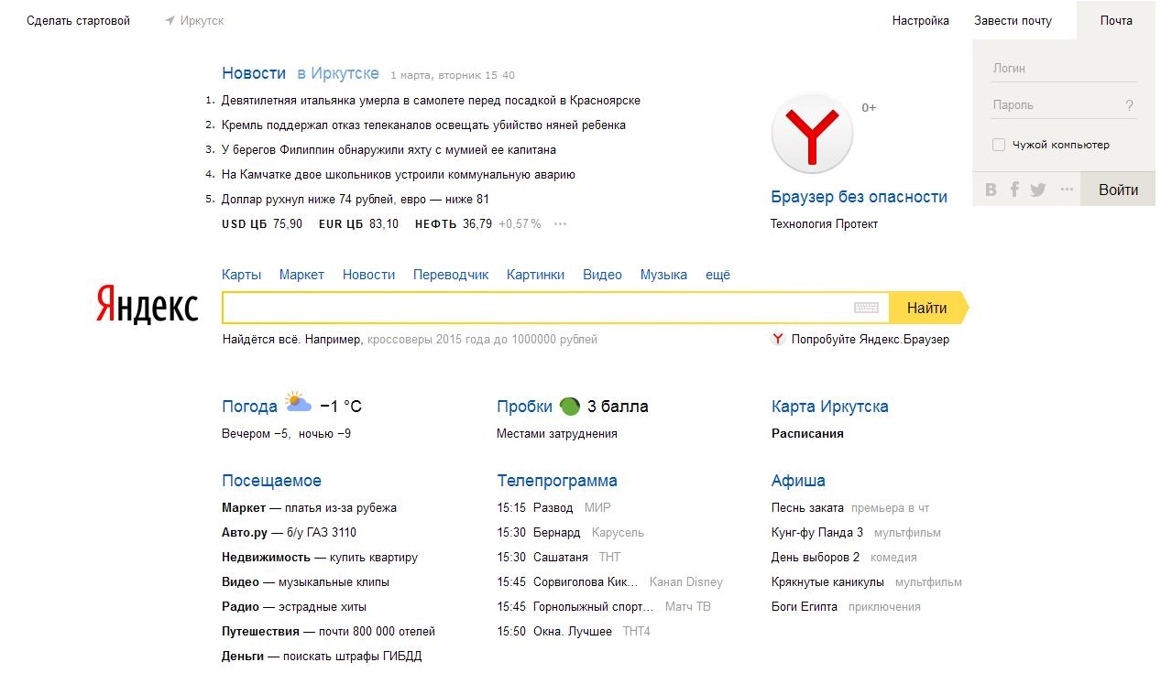
Task: Open the on-screen keyboard in the search box
Action: (x=866, y=308)
